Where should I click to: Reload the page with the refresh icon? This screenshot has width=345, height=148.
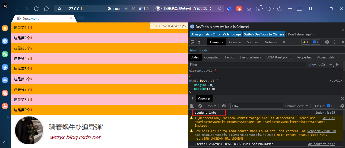[x=36, y=9]
